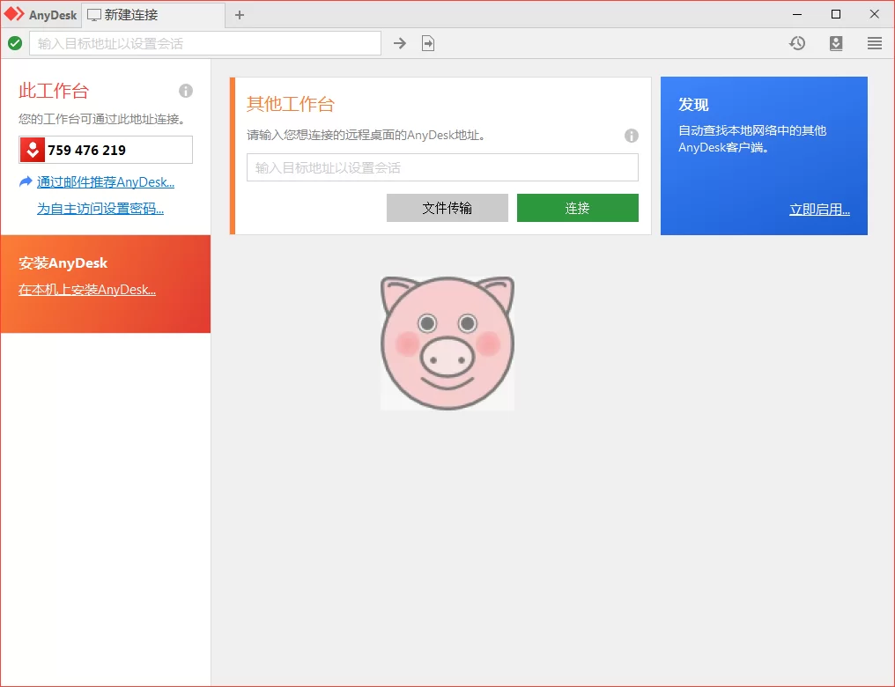Click the 其他工作台 heading
The height and width of the screenshot is (687, 895).
click(291, 104)
